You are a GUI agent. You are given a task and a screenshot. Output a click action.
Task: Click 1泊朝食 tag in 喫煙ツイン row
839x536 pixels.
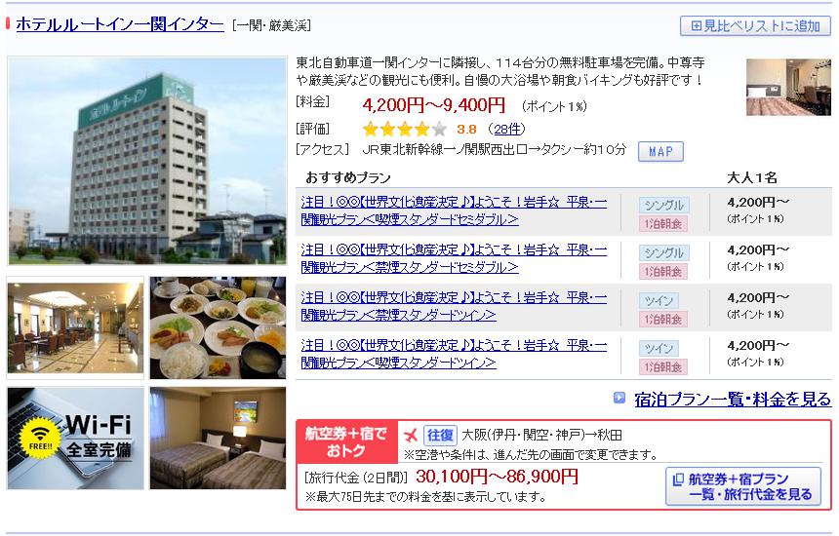[662, 366]
